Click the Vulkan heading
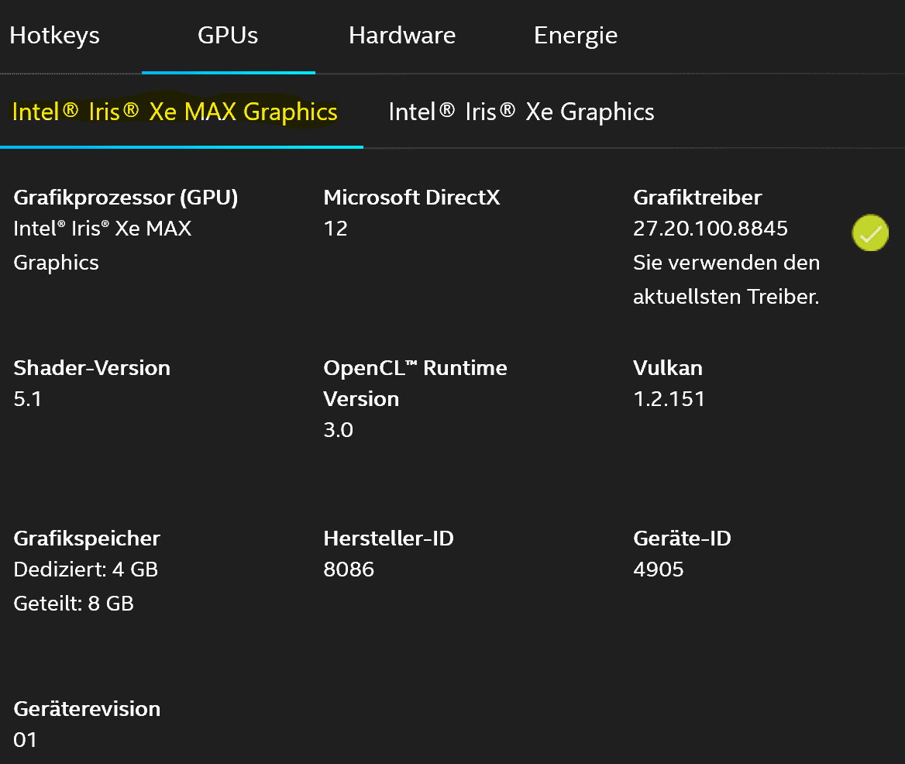Screen dimensions: 905x764 [668, 367]
